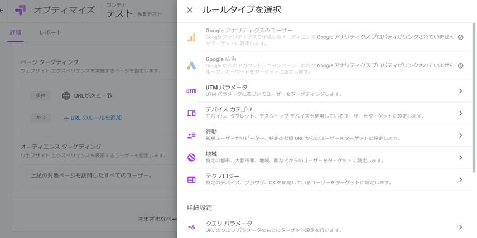Click the purple UTM icon
477x238 pixels.
coord(191,91)
